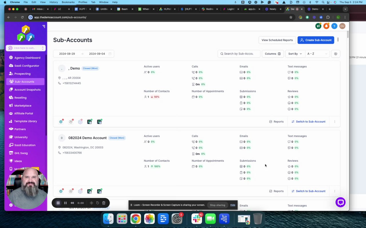Click the Search by Sub-Account field
This screenshot has width=366, height=228.
(x=239, y=54)
